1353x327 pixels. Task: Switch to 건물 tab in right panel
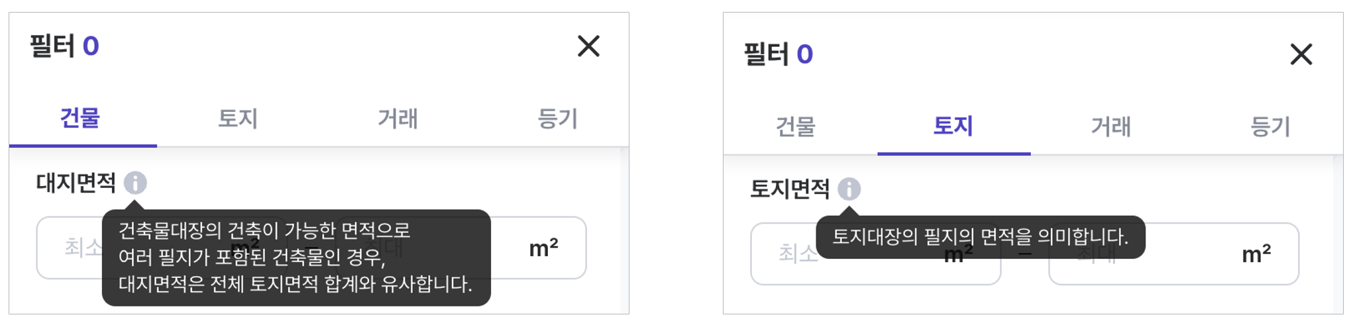click(795, 126)
